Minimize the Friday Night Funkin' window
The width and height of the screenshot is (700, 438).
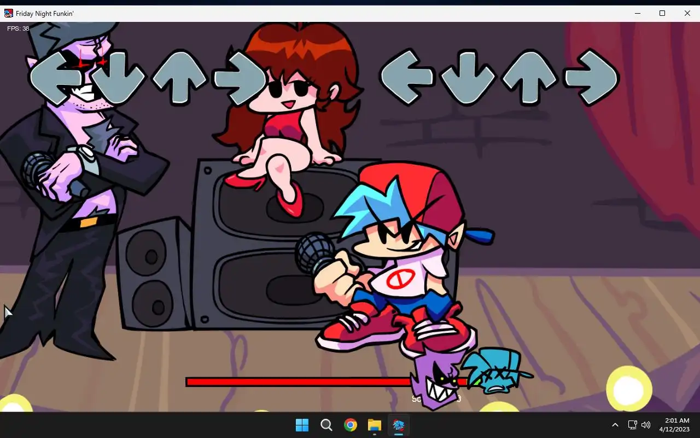pos(637,14)
